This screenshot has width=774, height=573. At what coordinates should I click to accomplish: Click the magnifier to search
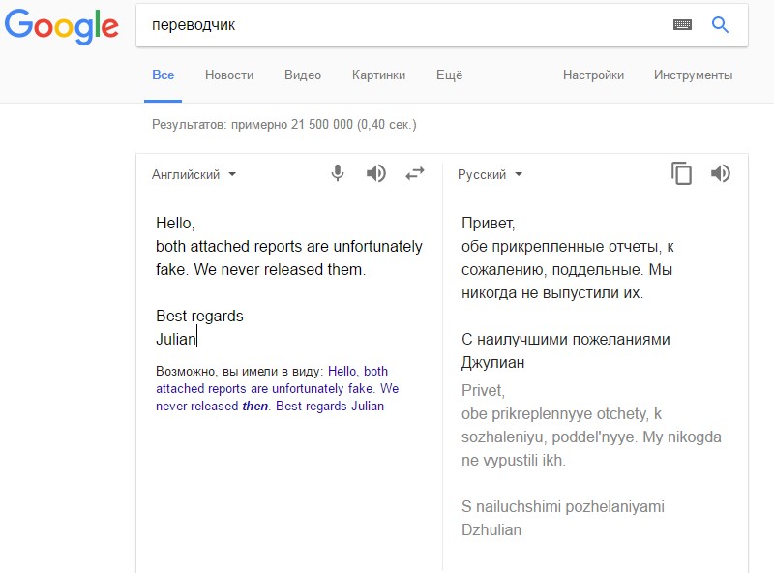(x=720, y=23)
